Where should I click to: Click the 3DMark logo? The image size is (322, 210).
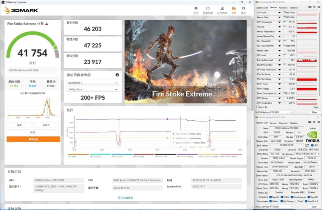21,10
